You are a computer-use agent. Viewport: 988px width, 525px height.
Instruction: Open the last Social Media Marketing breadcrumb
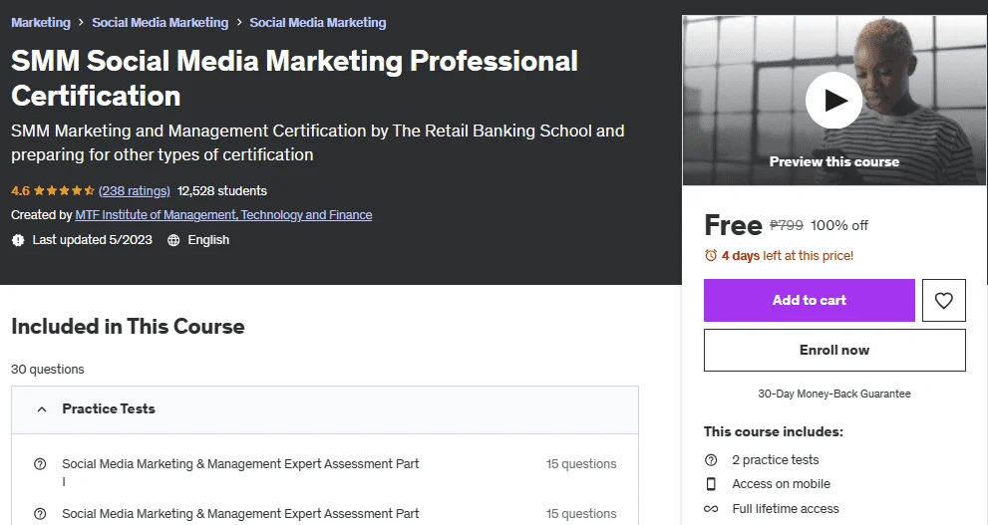pos(318,23)
